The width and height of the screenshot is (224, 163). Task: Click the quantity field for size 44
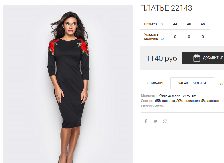tap(175, 37)
